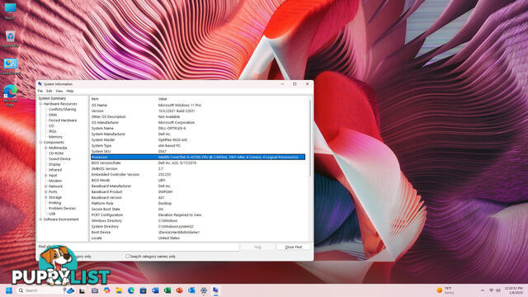Launch Excel from the taskbar
This screenshot has height=297, width=528.
pos(167,290)
